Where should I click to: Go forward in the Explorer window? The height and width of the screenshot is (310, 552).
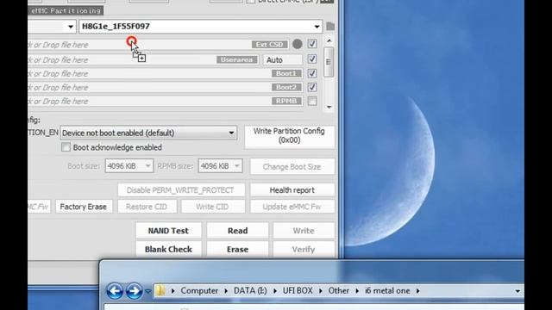click(134, 291)
